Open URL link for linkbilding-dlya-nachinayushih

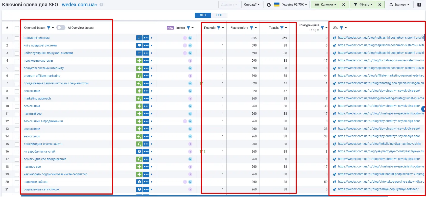tap(379, 144)
